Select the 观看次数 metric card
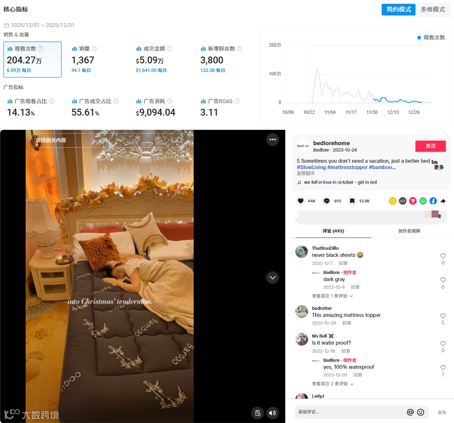454x423 pixels. (x=33, y=60)
